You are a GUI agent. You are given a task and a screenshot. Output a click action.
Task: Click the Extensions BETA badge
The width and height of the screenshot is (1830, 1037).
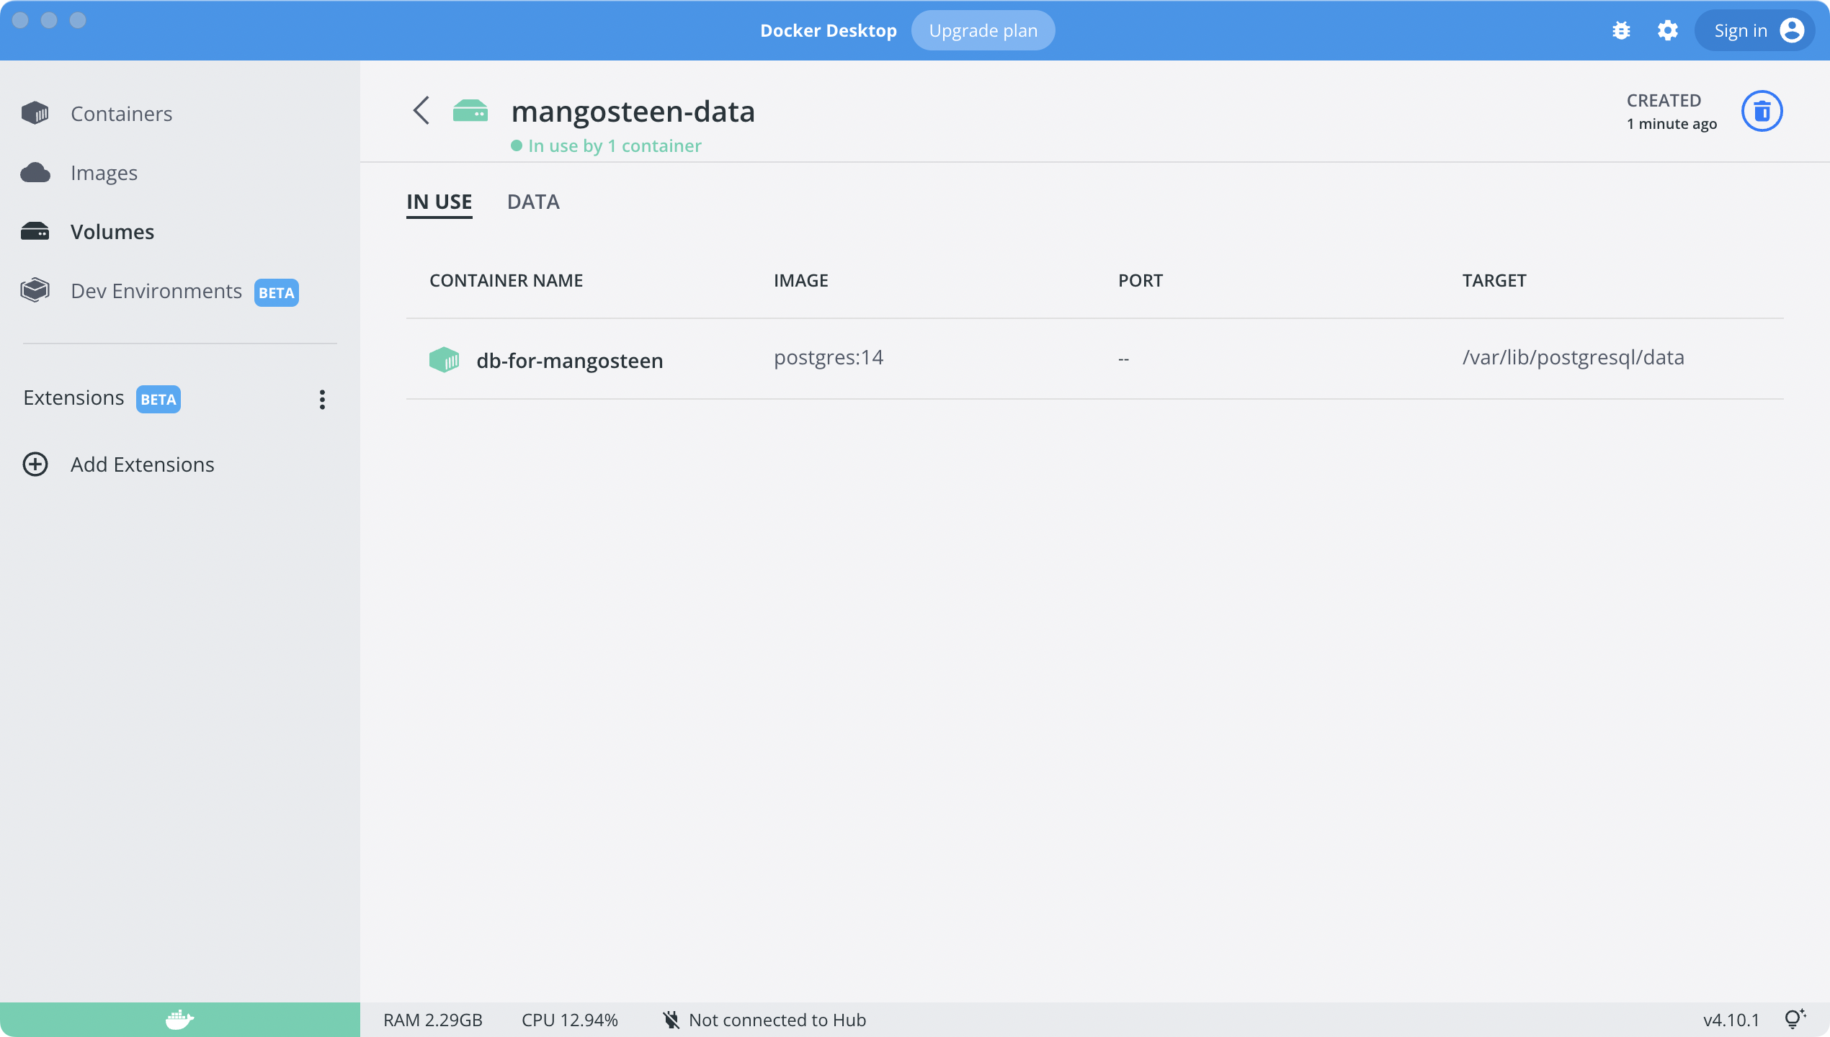click(159, 399)
